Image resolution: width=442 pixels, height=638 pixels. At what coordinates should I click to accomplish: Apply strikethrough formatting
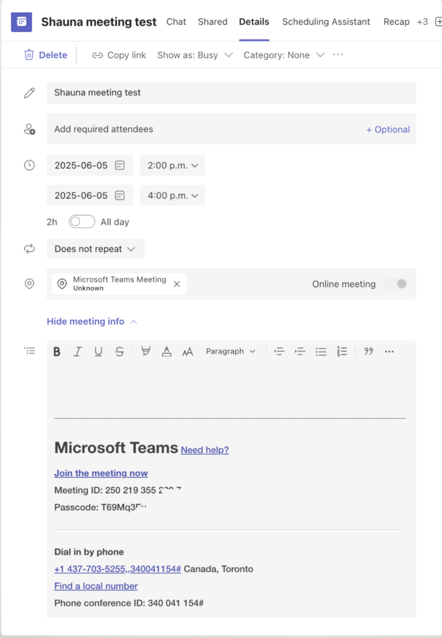point(119,351)
